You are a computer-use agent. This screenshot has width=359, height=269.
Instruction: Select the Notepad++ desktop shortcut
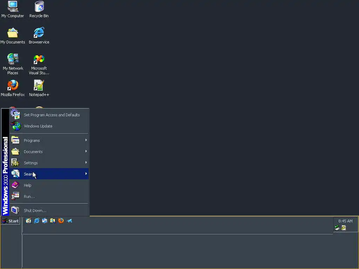[x=39, y=88]
